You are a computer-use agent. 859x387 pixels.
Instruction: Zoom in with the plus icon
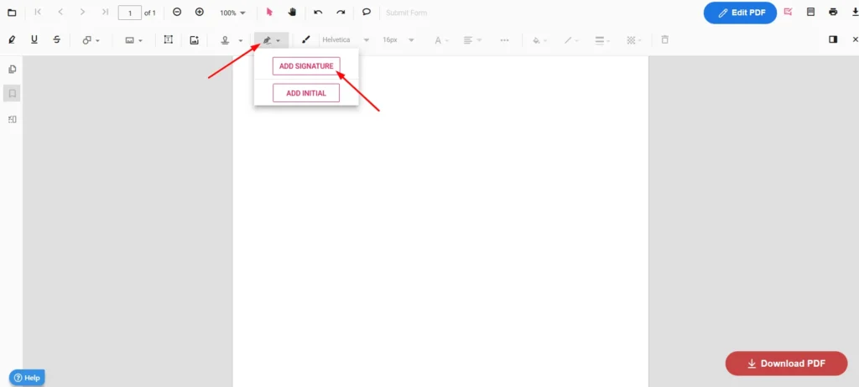200,12
